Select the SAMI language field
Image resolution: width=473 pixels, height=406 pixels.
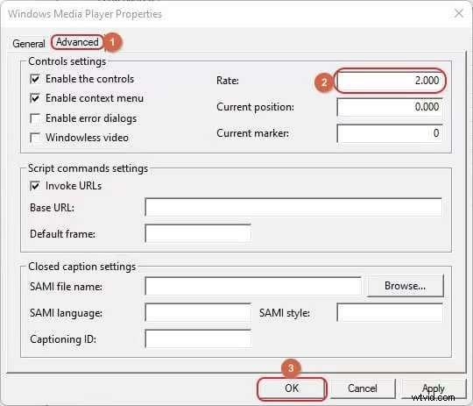click(x=198, y=313)
